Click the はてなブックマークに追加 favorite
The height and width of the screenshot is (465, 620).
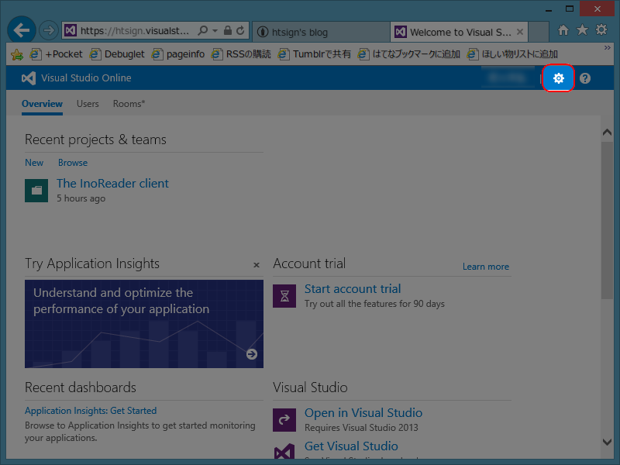tap(409, 54)
